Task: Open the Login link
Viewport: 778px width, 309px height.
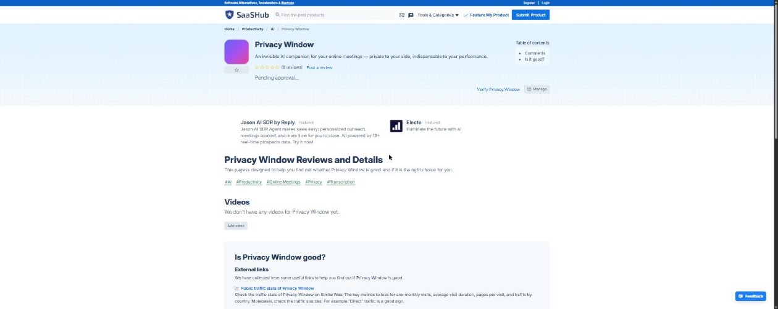Action: pyautogui.click(x=546, y=2)
